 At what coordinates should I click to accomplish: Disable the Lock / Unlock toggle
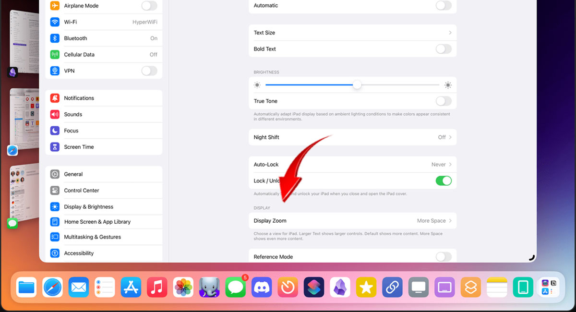(443, 180)
